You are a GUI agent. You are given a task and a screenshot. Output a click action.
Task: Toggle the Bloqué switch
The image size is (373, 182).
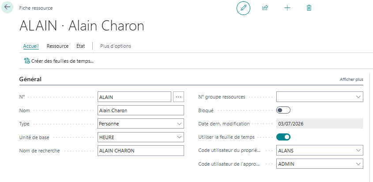tap(283, 110)
